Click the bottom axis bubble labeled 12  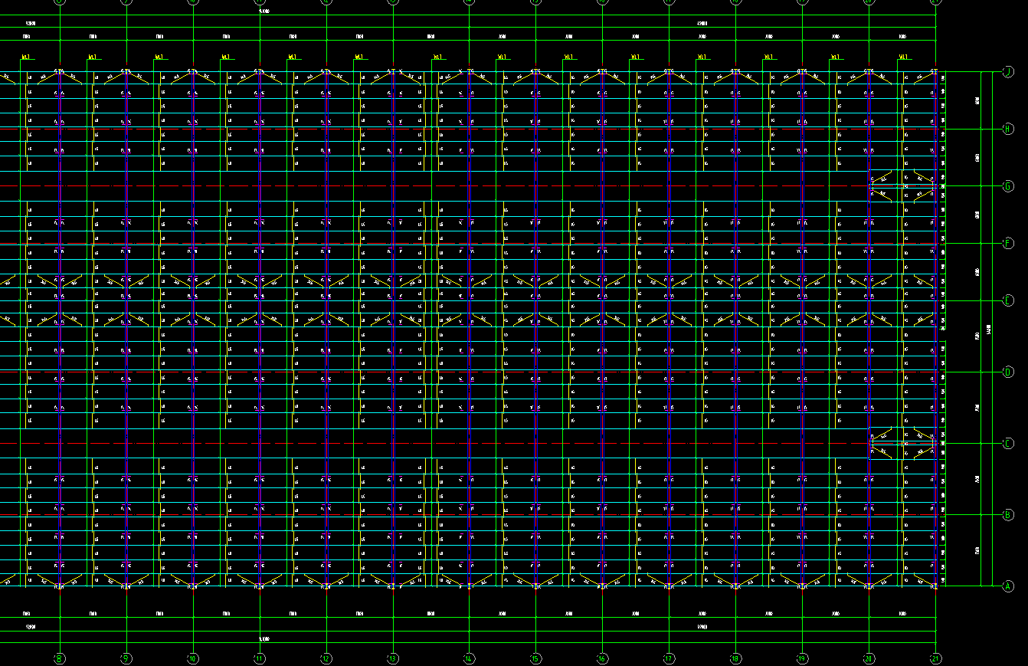326,658
